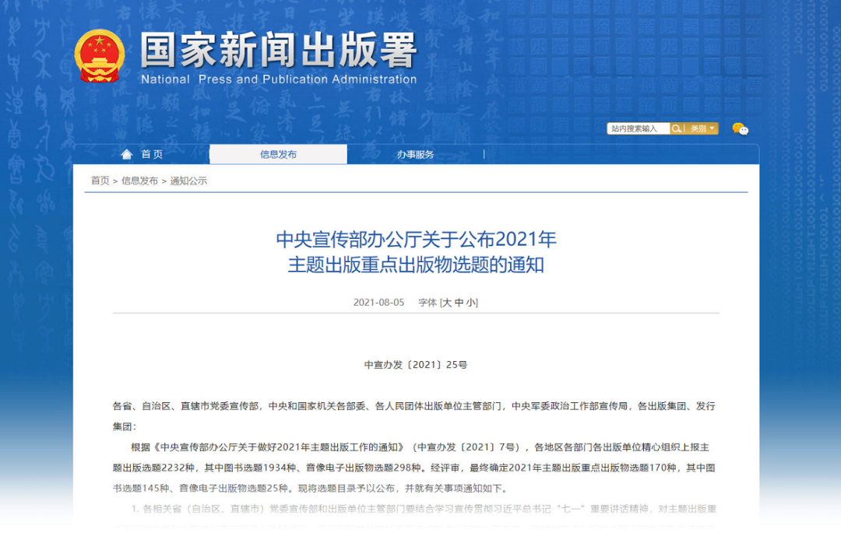Click the 字体 label
Image resolution: width=841 pixels, height=533 pixels.
(428, 303)
